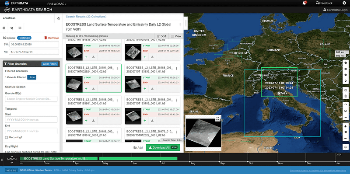
Task: Zoom out on the map
Action: click(x=346, y=138)
